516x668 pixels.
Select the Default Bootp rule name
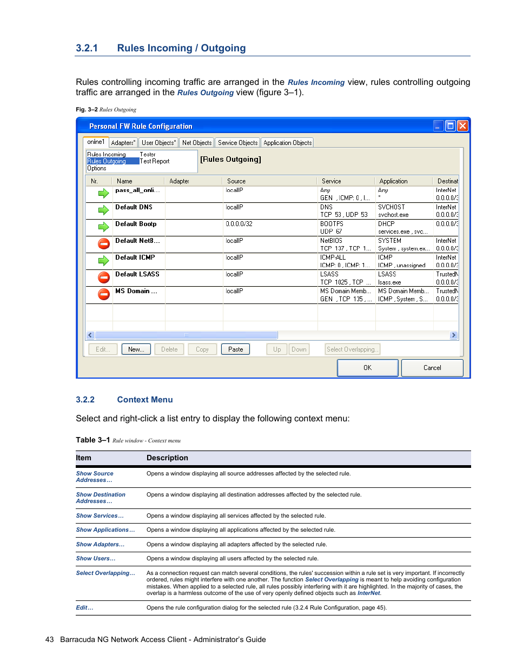[x=136, y=224]
